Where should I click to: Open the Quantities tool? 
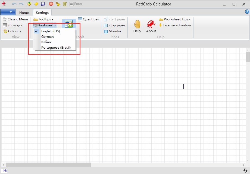(x=89, y=19)
